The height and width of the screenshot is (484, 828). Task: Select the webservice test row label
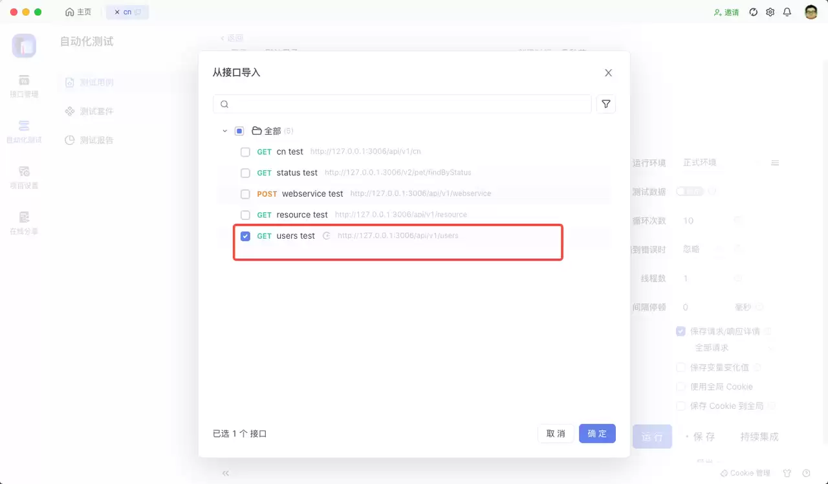point(312,194)
